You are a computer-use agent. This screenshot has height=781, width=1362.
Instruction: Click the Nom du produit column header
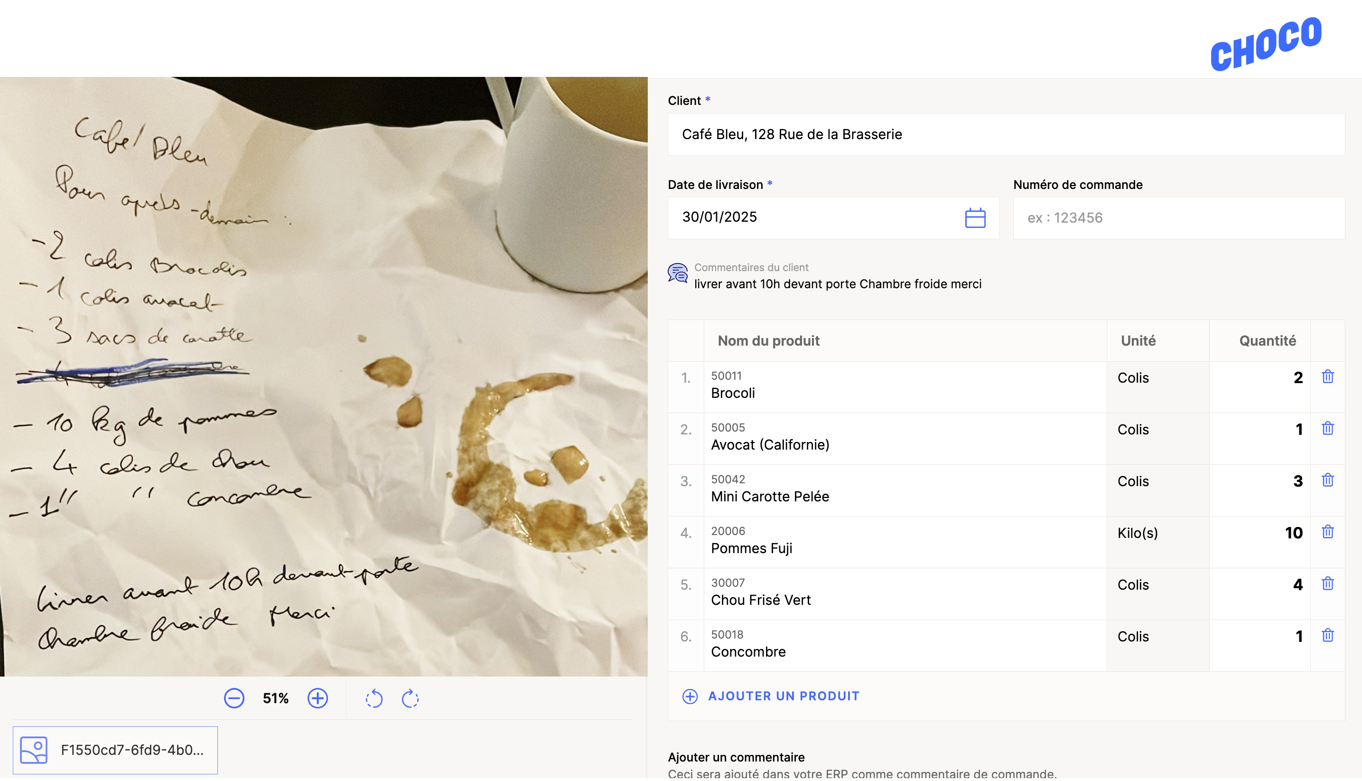coord(768,340)
